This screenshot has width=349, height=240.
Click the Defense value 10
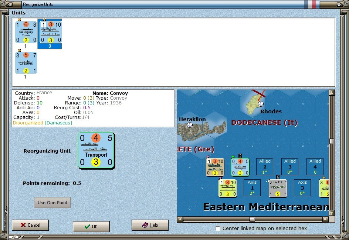tap(40, 103)
